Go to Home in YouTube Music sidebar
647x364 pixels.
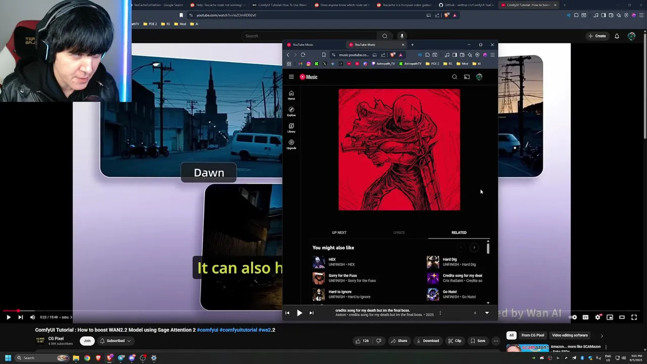[291, 95]
